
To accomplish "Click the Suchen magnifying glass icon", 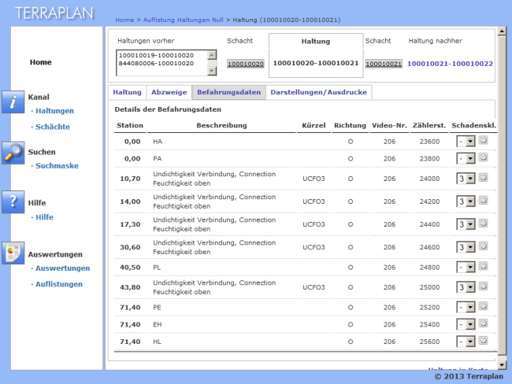I will tap(13, 153).
